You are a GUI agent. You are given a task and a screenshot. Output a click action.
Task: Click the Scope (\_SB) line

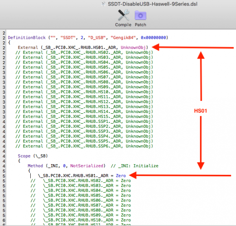click(33, 156)
